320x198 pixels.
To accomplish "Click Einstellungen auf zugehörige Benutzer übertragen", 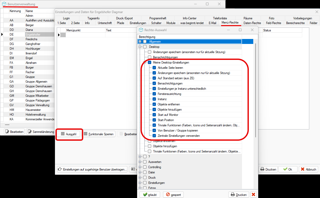I will (92, 169).
